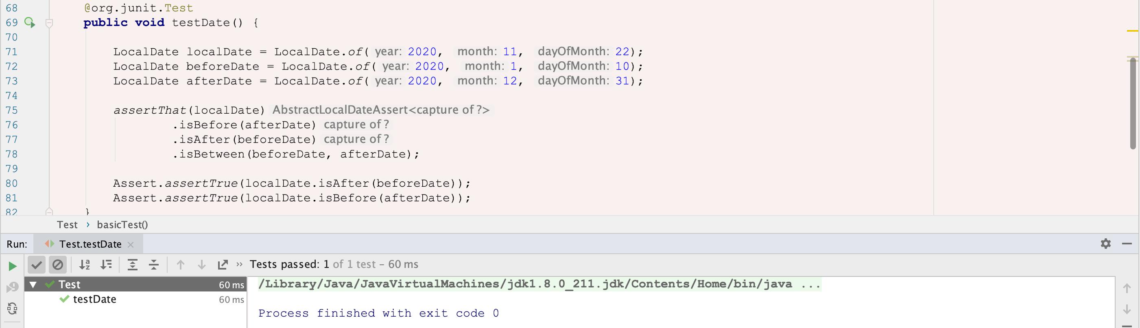Open Run panel settings gear
1140x328 pixels.
pos(1105,244)
